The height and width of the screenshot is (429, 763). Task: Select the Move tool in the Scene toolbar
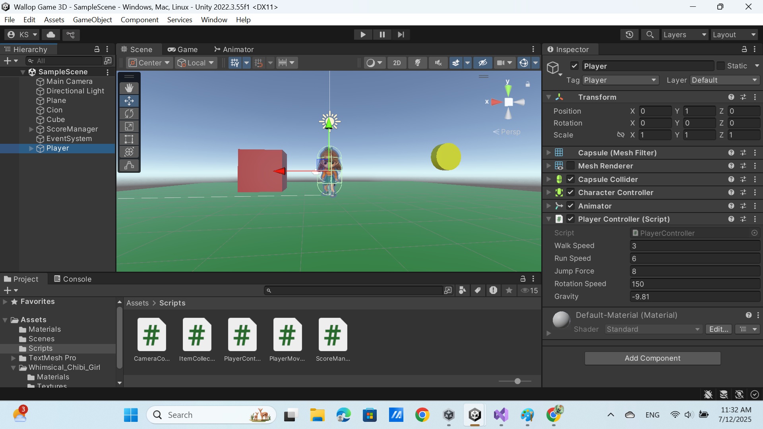[129, 100]
